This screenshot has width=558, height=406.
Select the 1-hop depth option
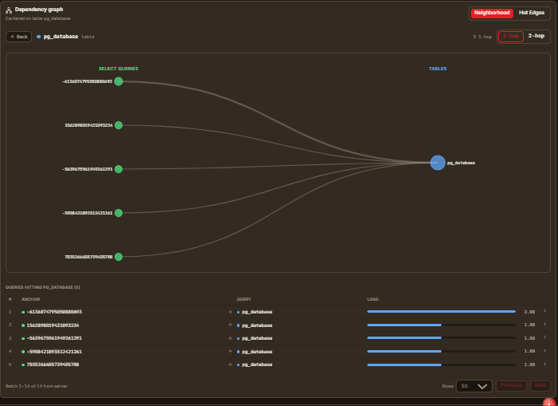click(511, 36)
